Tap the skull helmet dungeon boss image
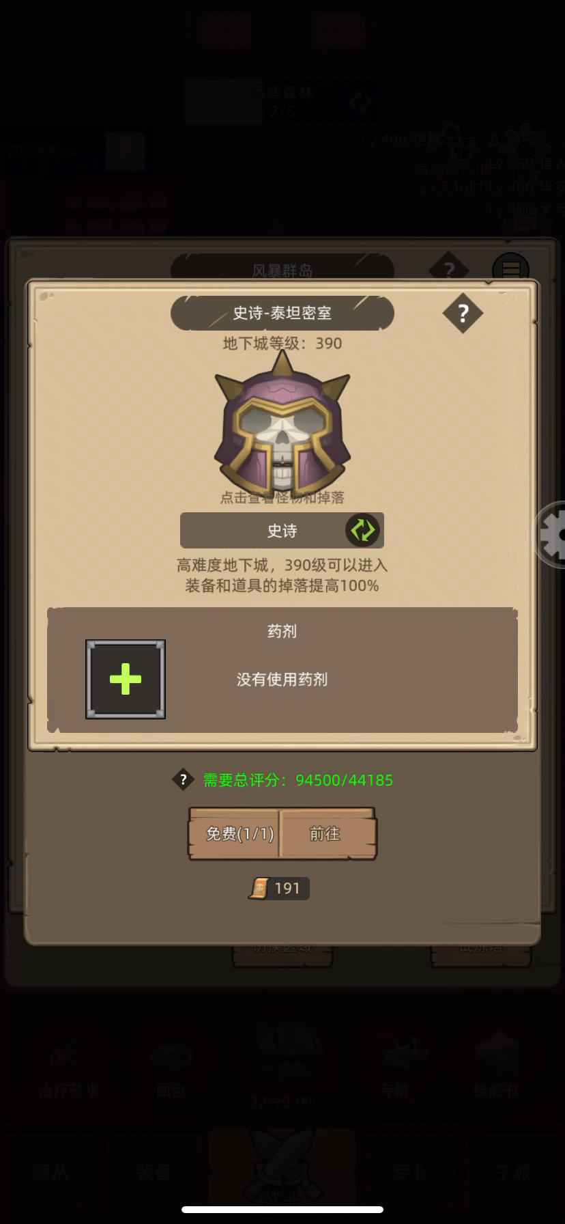 click(x=282, y=423)
